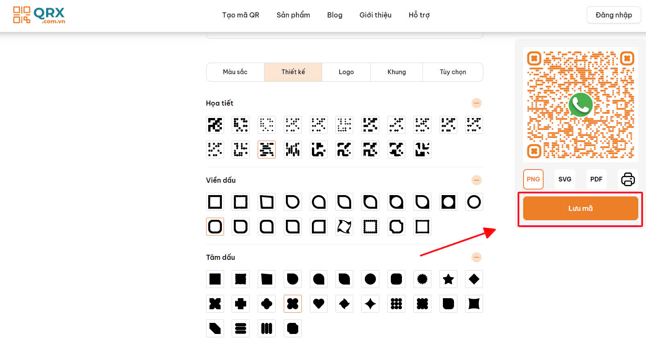Collapse the Tâm dấu section
The image size is (646, 351).
(477, 257)
